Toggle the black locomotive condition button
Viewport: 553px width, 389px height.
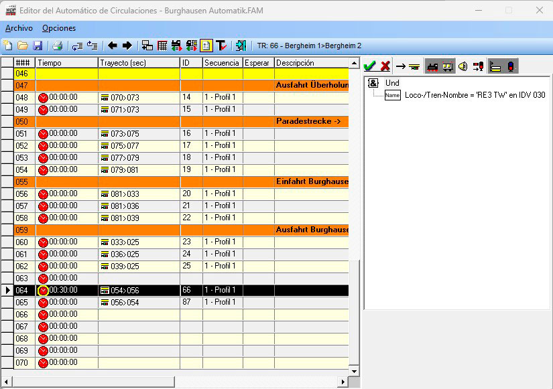pos(432,66)
